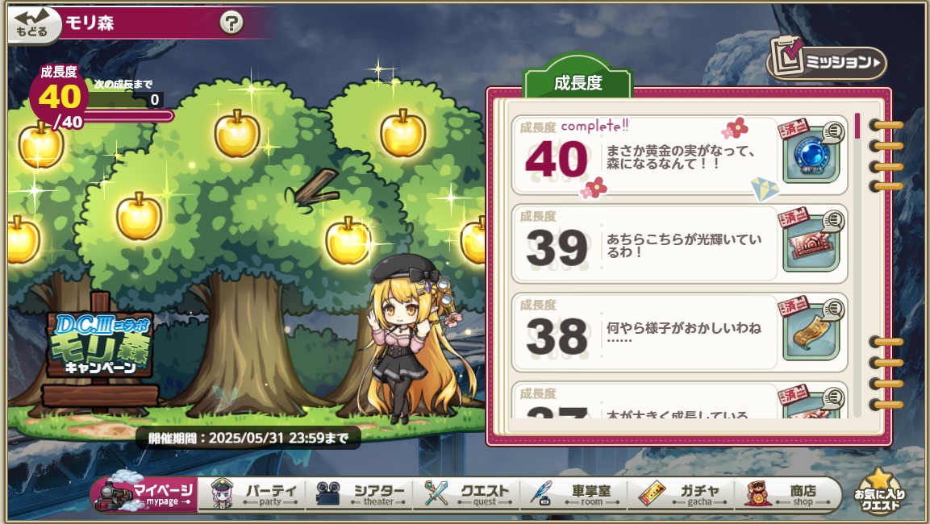
Task: Open the クエスト quest menu
Action: click(468, 493)
